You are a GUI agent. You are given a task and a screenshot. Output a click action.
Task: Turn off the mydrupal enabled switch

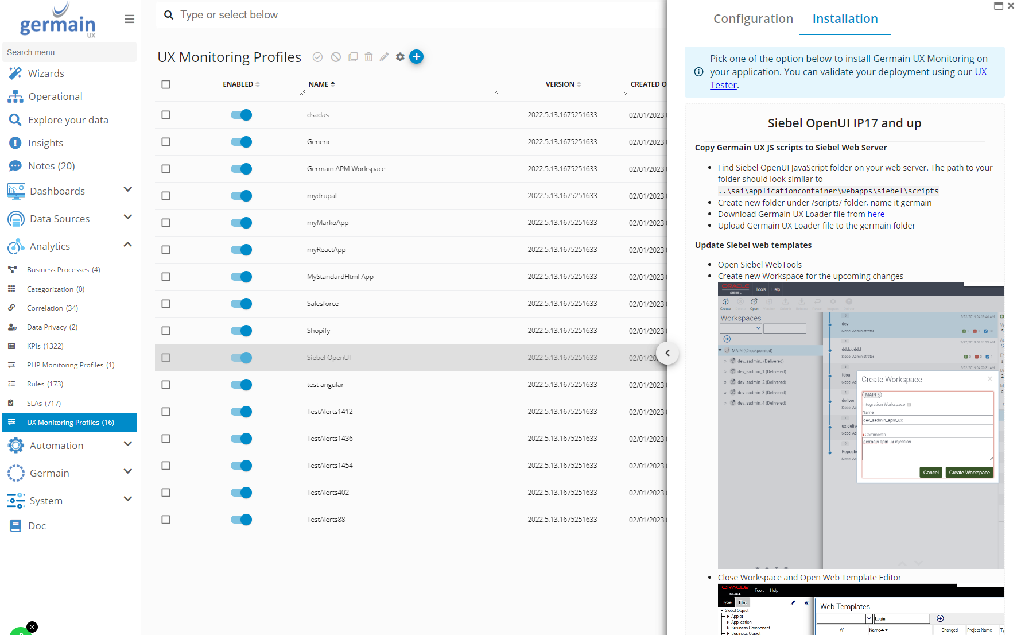pos(242,196)
